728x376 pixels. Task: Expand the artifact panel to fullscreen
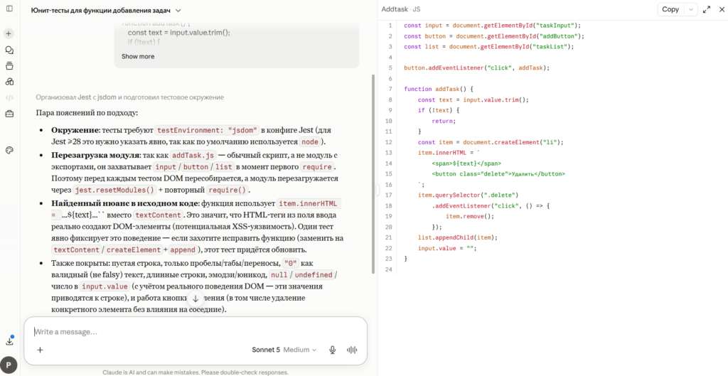click(707, 9)
